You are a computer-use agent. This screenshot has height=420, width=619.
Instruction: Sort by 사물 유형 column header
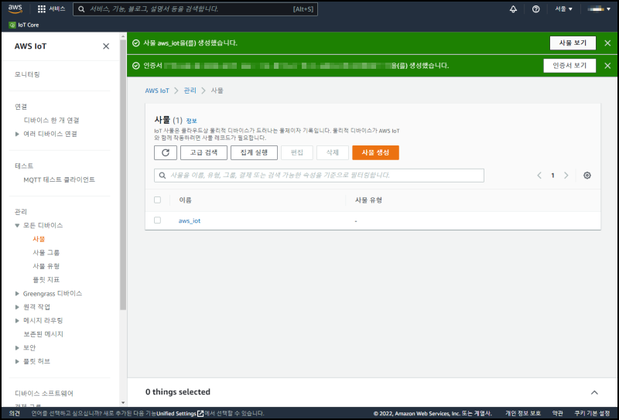pyautogui.click(x=368, y=200)
